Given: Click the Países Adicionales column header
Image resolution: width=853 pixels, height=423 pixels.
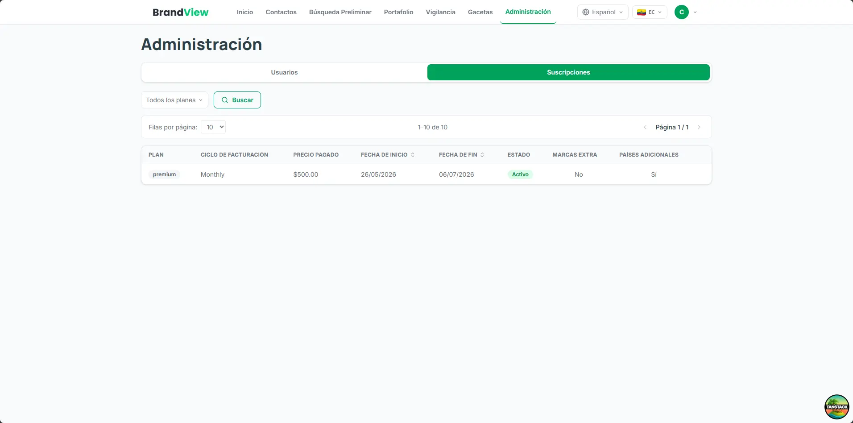Looking at the screenshot, I should click(649, 155).
